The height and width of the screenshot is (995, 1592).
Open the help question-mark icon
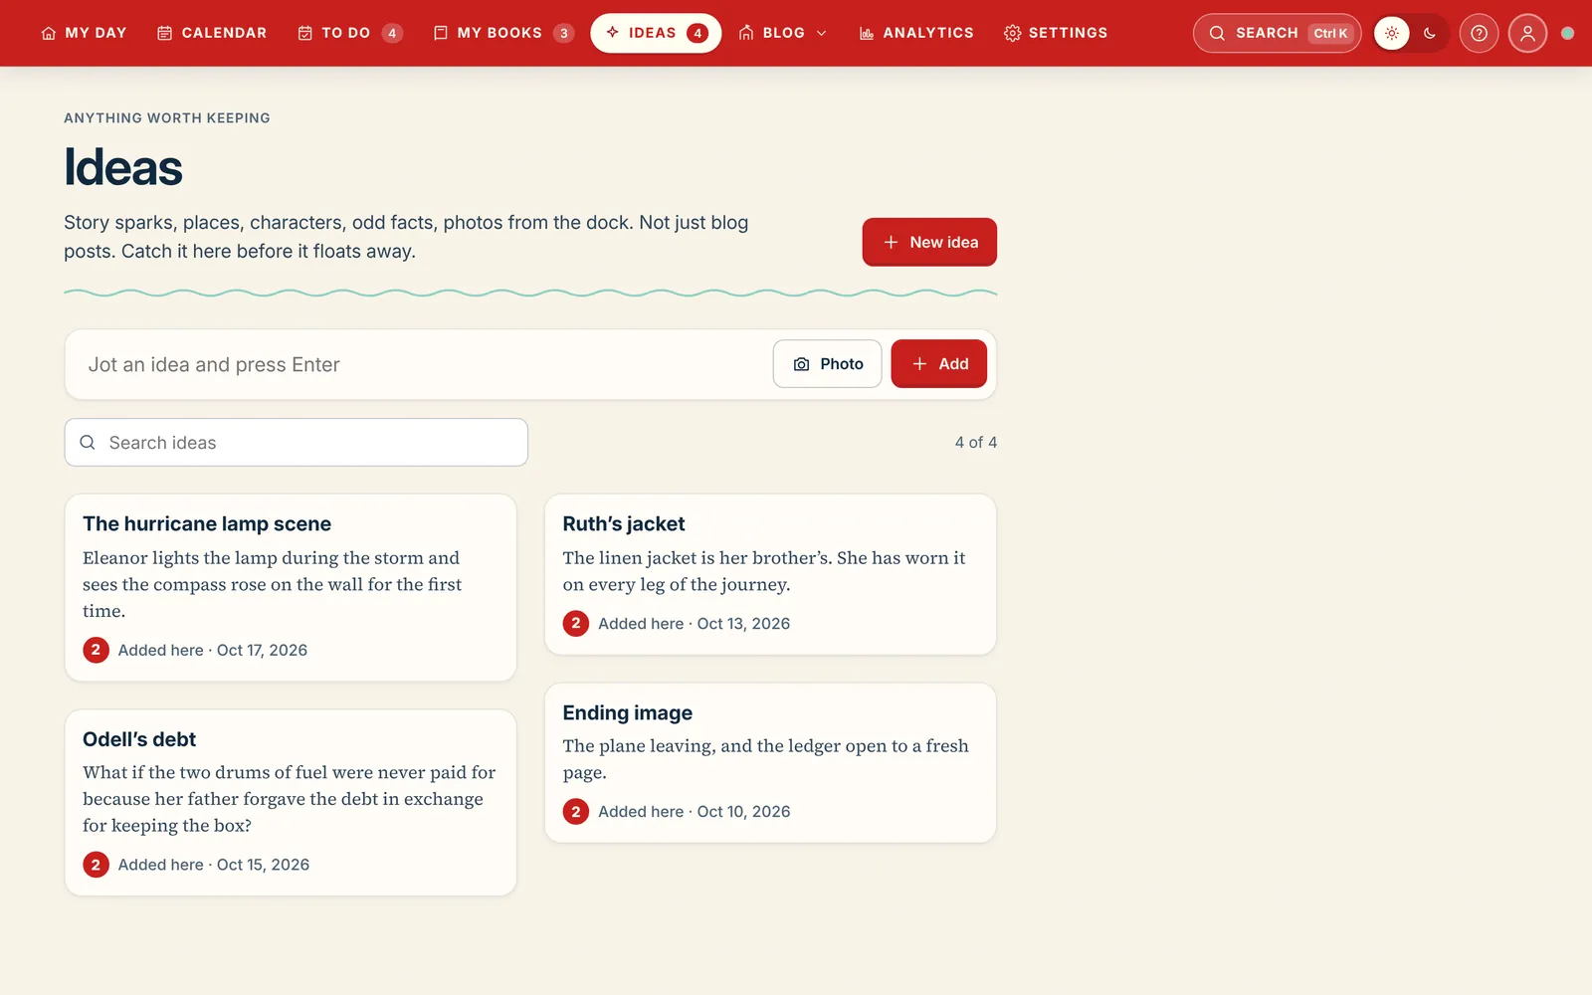(1479, 33)
